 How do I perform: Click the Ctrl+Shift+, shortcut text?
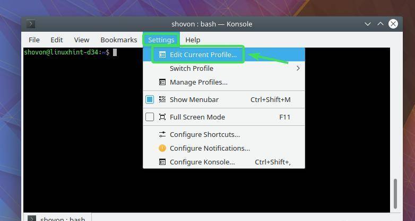click(273, 162)
